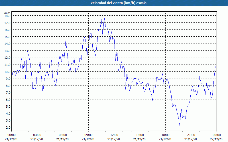Screen dimensions: 228x142
Task: Click the '21:00' time label
Action: [x=191, y=135]
